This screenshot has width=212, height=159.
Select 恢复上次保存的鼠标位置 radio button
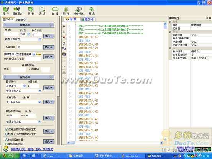tap(7, 134)
